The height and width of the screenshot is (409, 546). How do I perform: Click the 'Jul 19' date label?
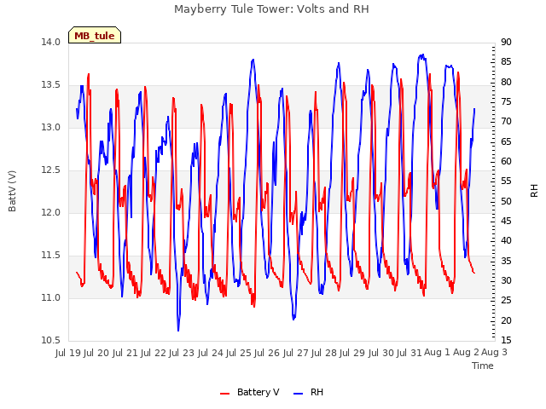point(68,353)
